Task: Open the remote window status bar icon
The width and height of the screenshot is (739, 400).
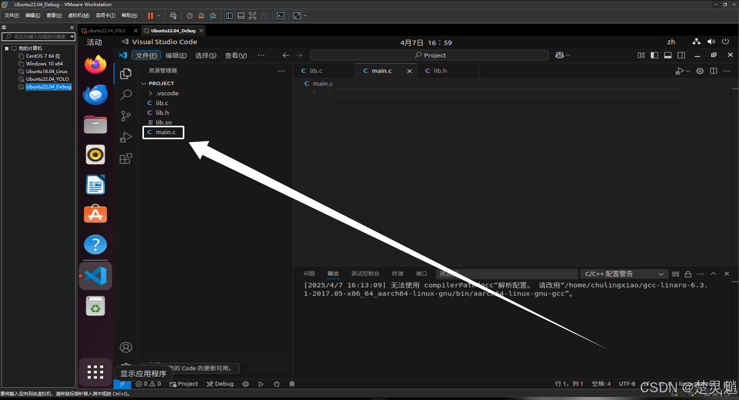Action: click(122, 384)
